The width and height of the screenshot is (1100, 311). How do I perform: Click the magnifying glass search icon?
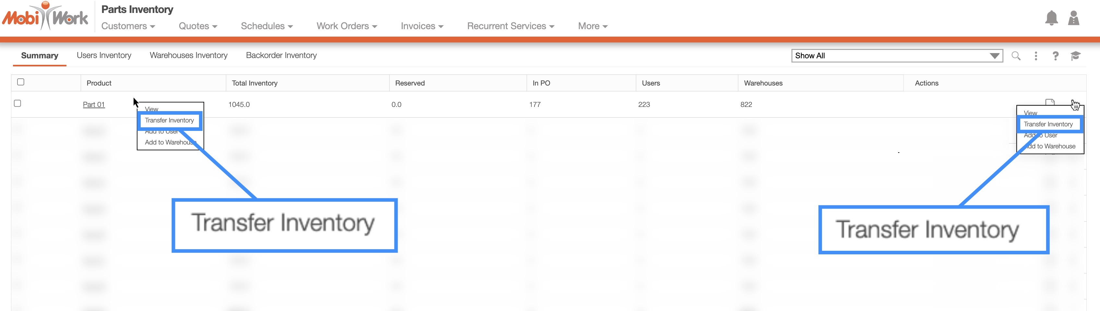1016,56
